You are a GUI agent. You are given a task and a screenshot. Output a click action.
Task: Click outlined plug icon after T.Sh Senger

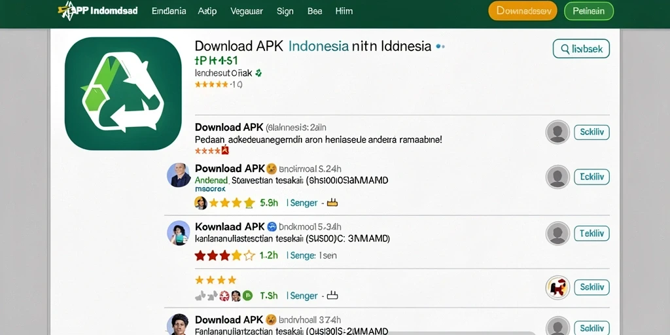coord(332,295)
